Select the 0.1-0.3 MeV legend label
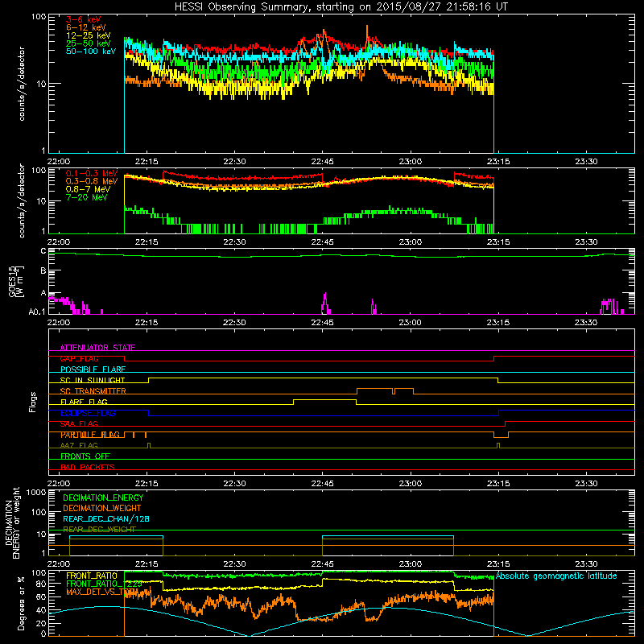The image size is (644, 644). pyautogui.click(x=92, y=173)
